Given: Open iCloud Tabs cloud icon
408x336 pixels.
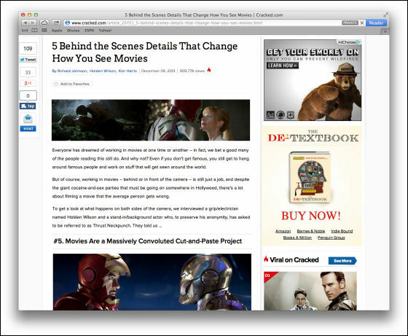Looking at the screenshot, I should pos(44,23).
